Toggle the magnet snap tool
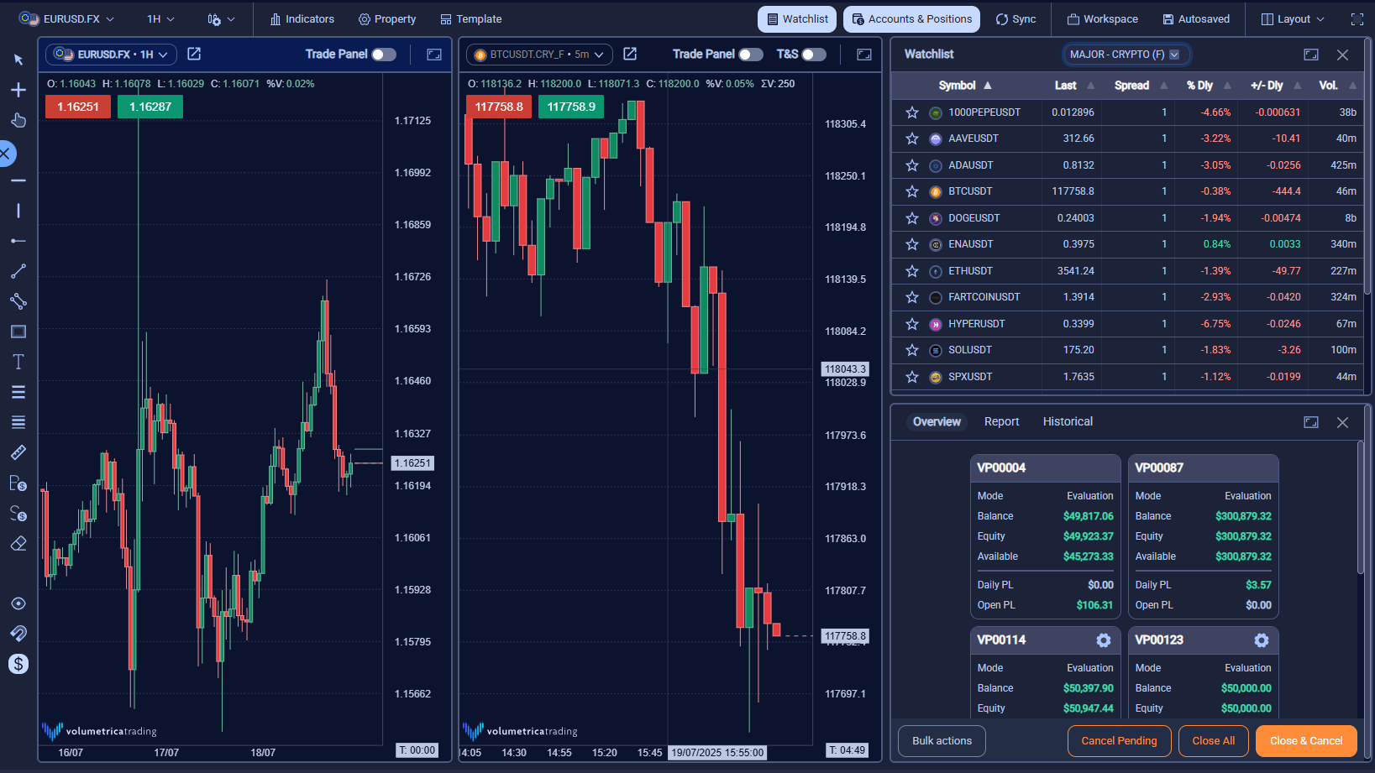The width and height of the screenshot is (1375, 773). click(18, 634)
